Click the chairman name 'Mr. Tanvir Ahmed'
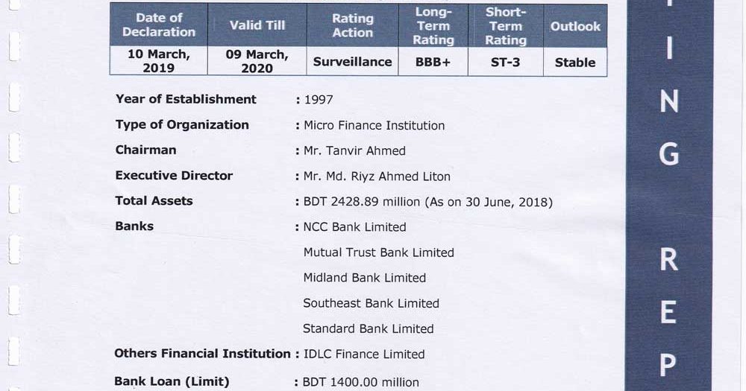The height and width of the screenshot is (391, 746). (x=354, y=150)
